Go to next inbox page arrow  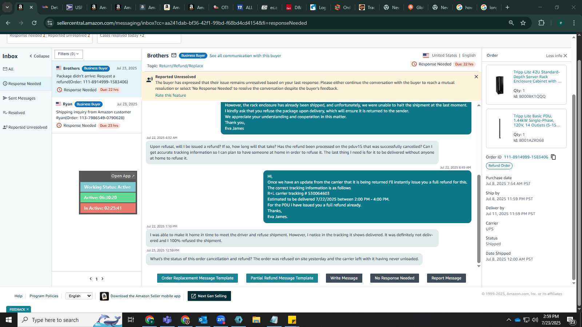click(103, 279)
